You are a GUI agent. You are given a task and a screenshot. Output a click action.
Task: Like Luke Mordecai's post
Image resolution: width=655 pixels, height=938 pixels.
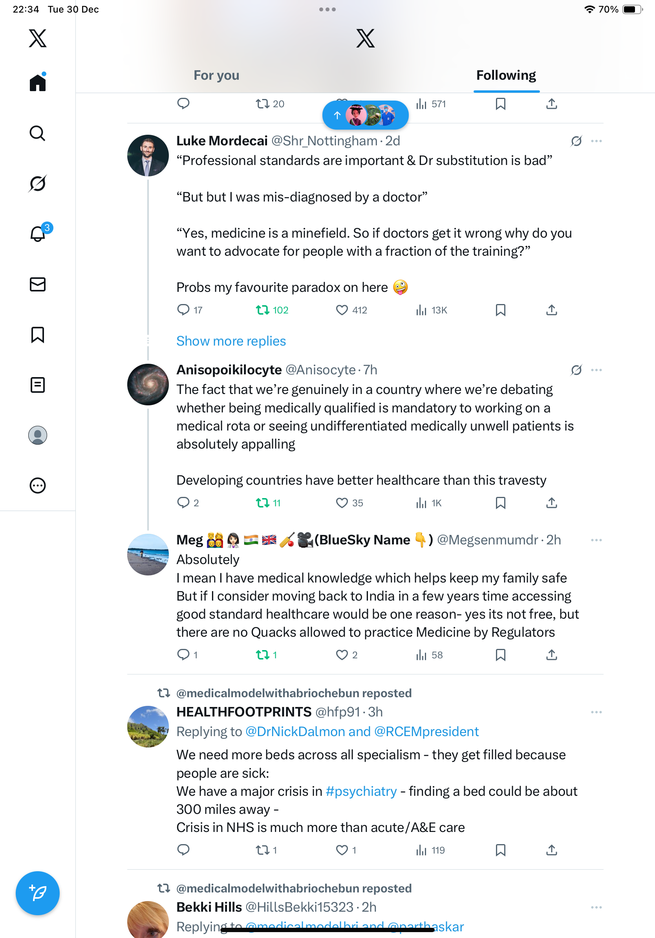pyautogui.click(x=342, y=310)
